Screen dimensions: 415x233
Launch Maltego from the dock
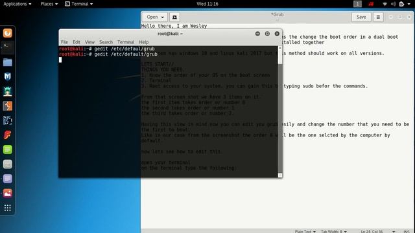tap(7, 120)
